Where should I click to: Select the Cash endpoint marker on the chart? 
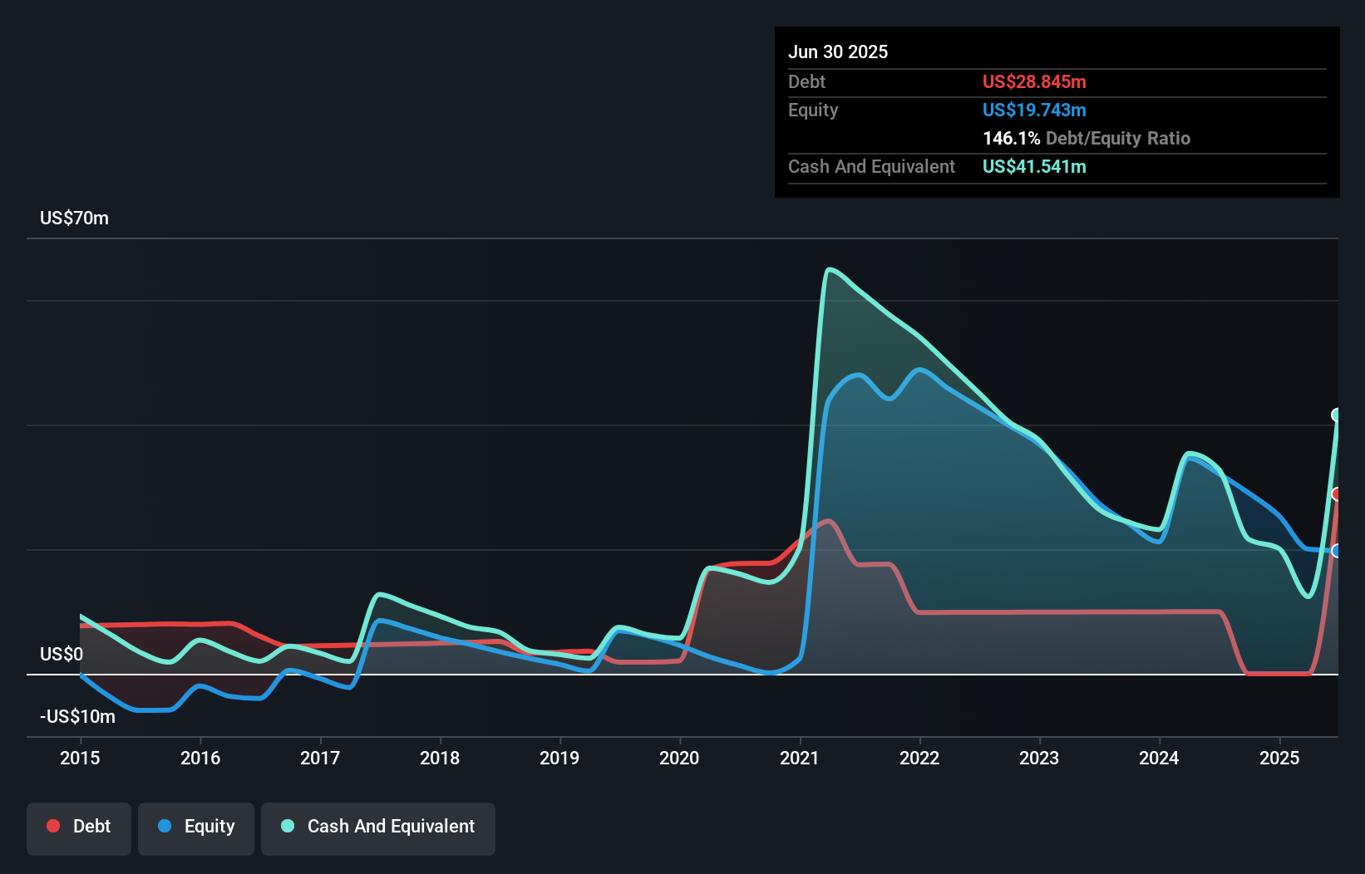coord(1337,414)
